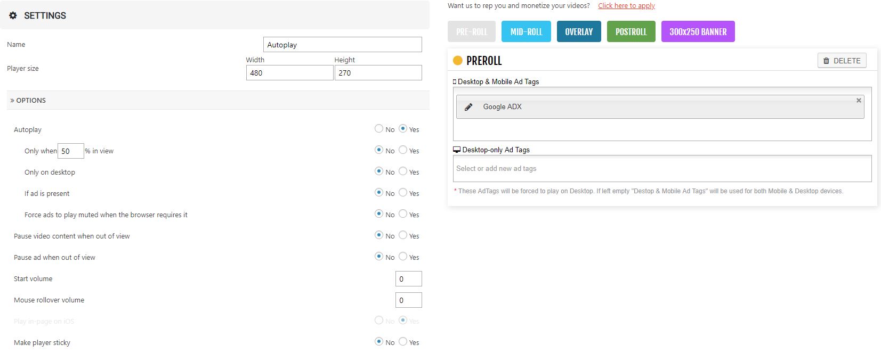The height and width of the screenshot is (353, 881).
Task: Remove the Google ADX tag with X
Action: 859,100
